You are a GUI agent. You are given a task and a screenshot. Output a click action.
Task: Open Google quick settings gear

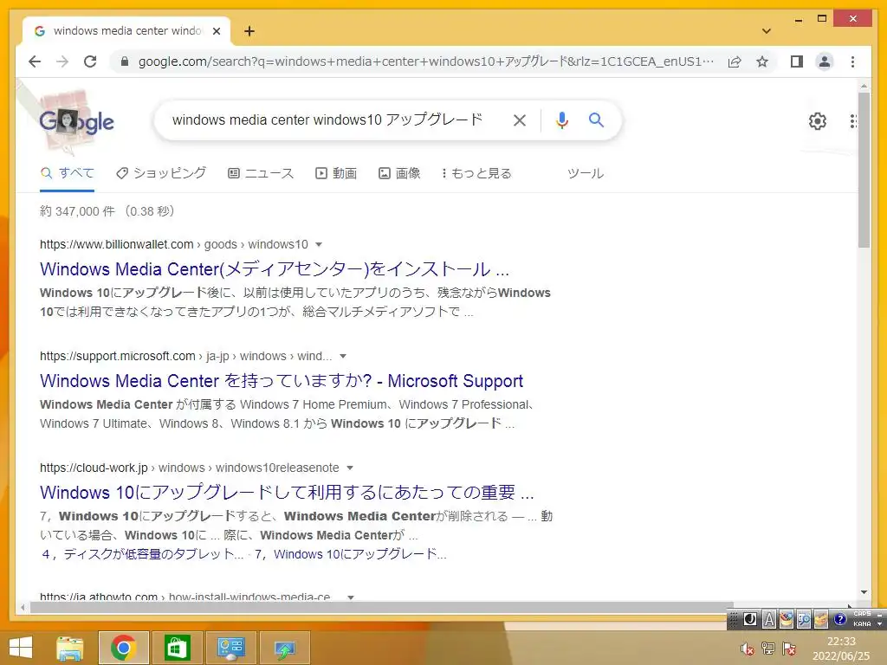click(817, 121)
